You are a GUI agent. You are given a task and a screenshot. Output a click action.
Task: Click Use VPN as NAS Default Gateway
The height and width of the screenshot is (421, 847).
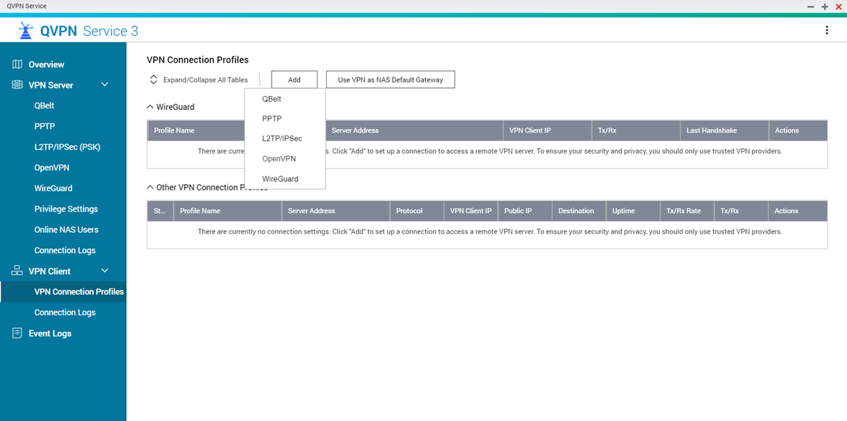(x=390, y=80)
